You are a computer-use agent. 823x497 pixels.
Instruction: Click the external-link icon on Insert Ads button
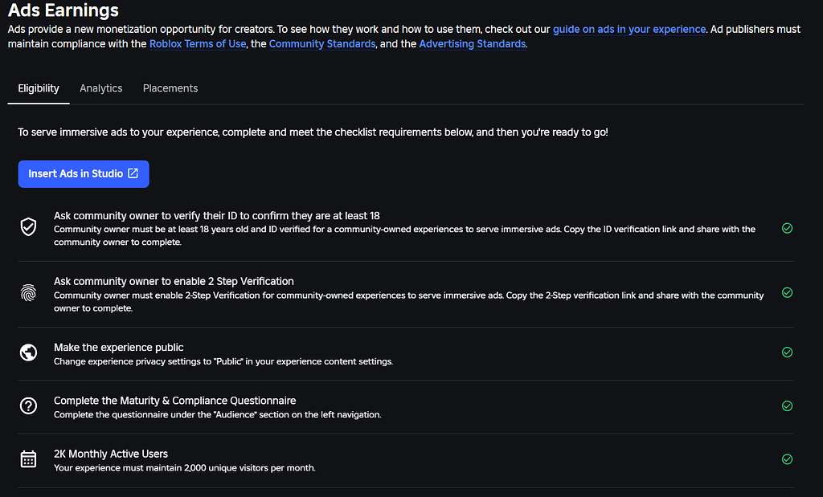(134, 173)
